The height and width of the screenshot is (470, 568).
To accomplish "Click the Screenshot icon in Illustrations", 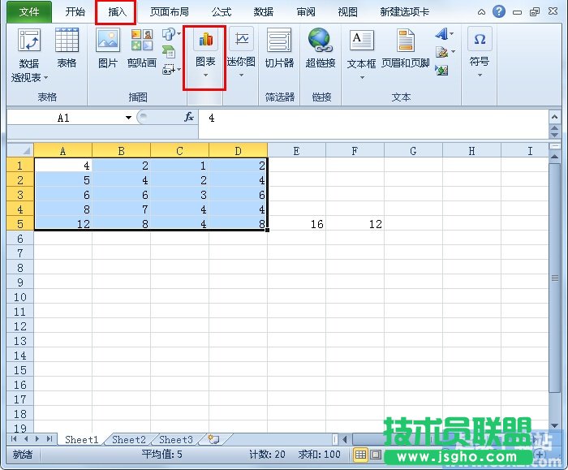I will click(x=169, y=69).
